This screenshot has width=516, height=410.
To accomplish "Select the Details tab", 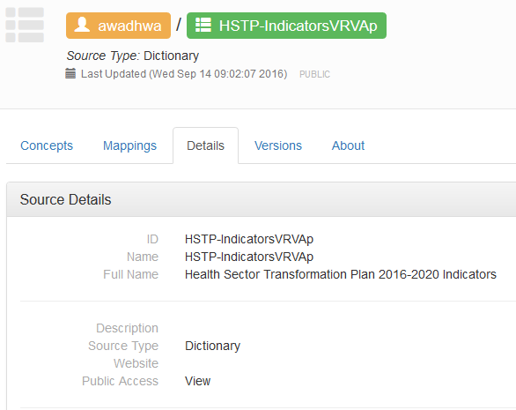I will click(205, 145).
